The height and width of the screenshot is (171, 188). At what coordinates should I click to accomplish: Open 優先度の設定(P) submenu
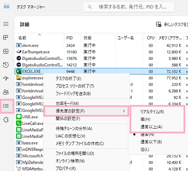coord(86,111)
